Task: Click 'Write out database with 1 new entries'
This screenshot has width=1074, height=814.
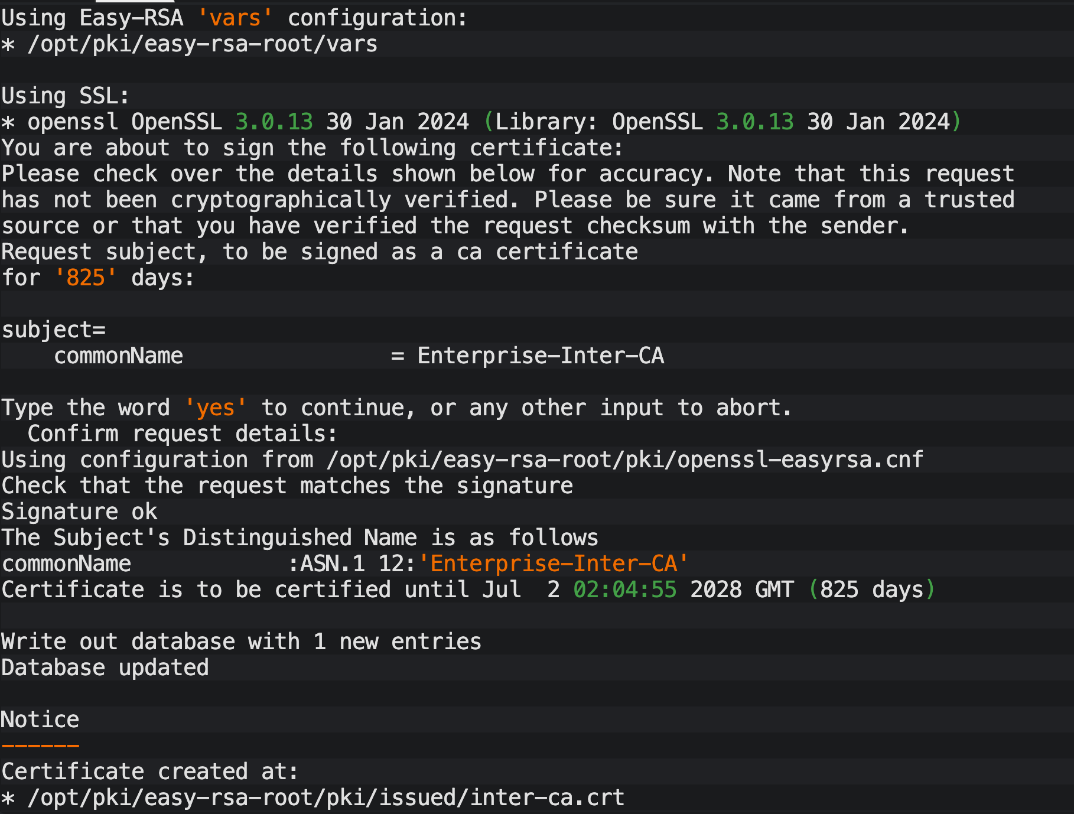Action: tap(242, 642)
